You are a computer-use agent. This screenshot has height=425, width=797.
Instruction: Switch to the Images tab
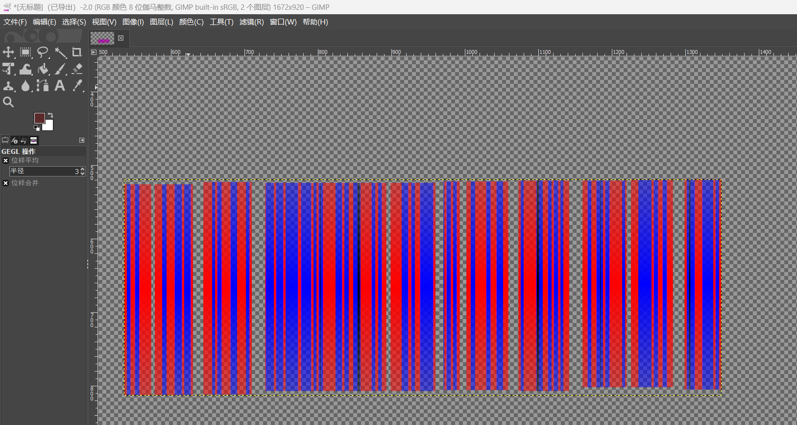coord(33,141)
